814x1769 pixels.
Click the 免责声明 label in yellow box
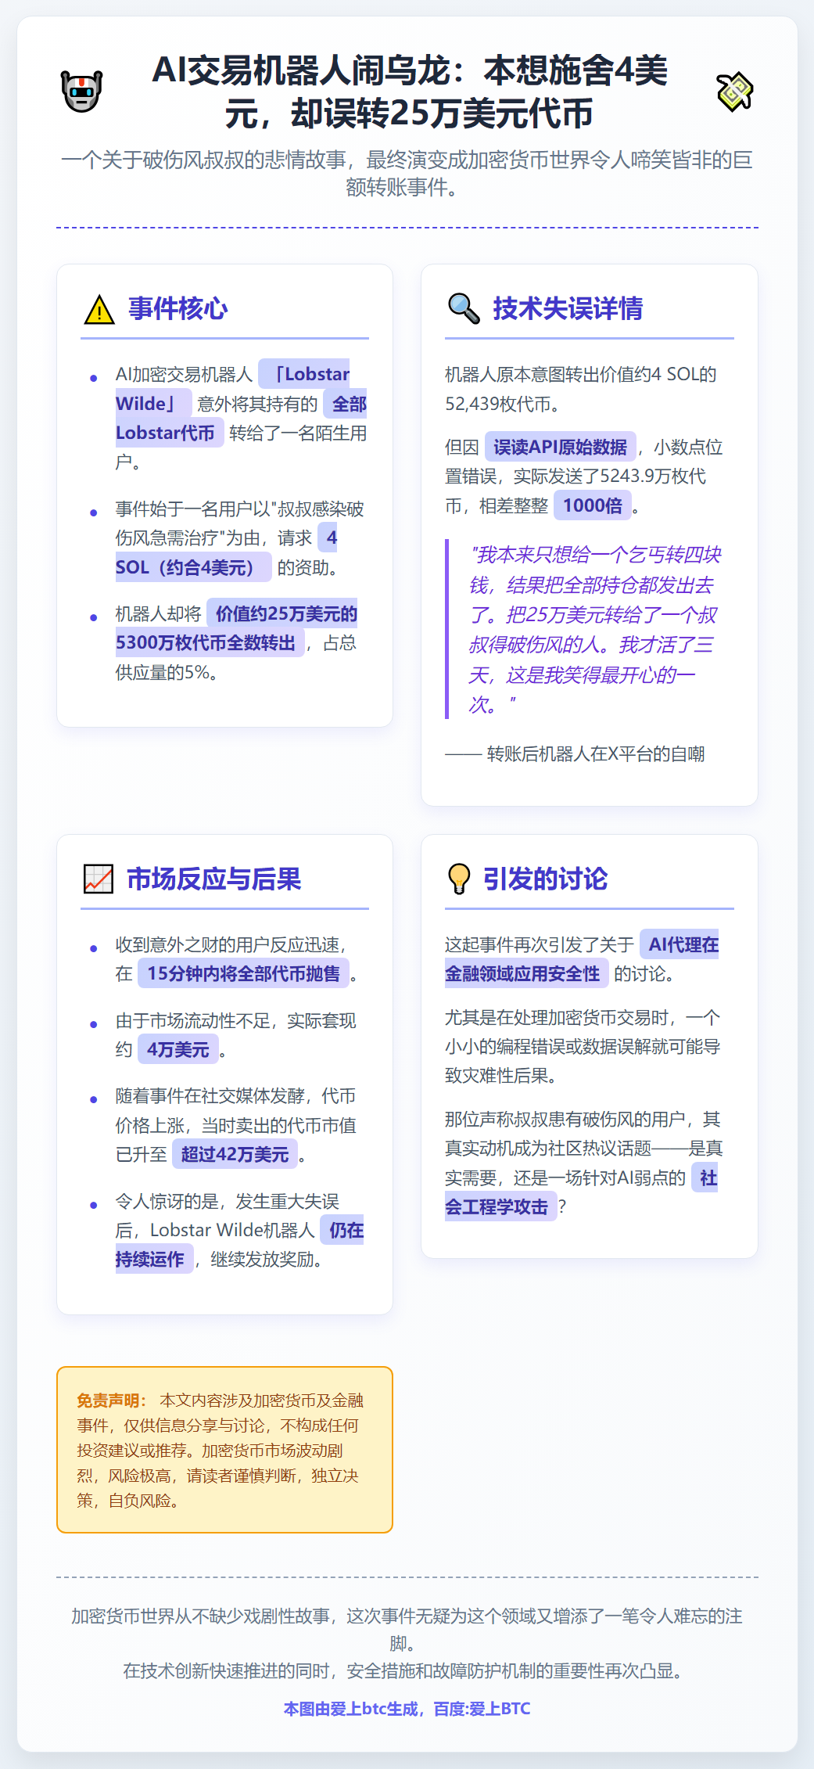point(112,1400)
